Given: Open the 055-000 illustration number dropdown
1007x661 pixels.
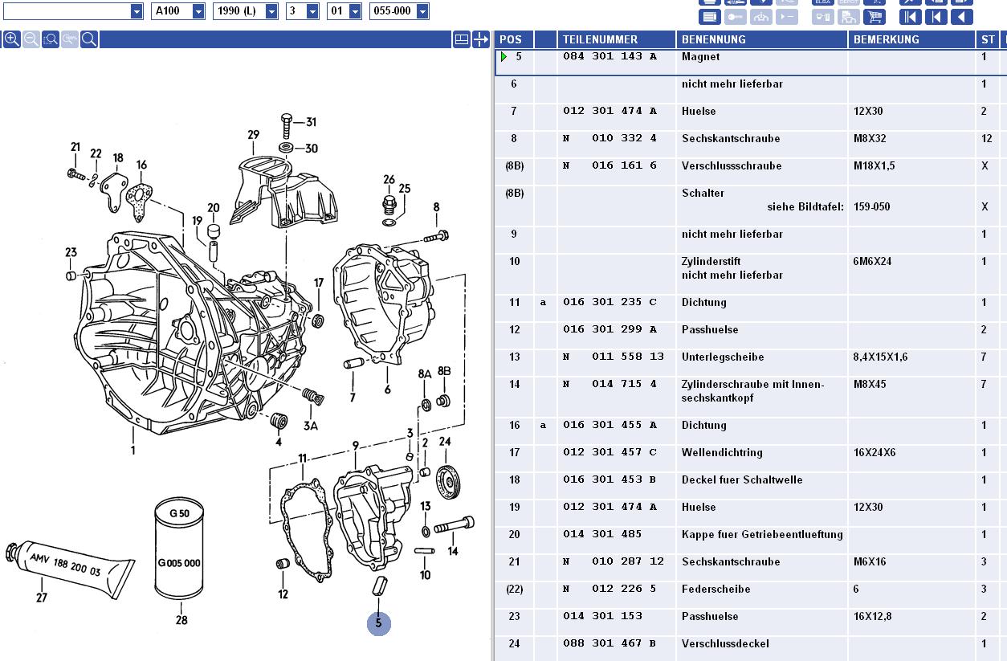Looking at the screenshot, I should pyautogui.click(x=422, y=11).
